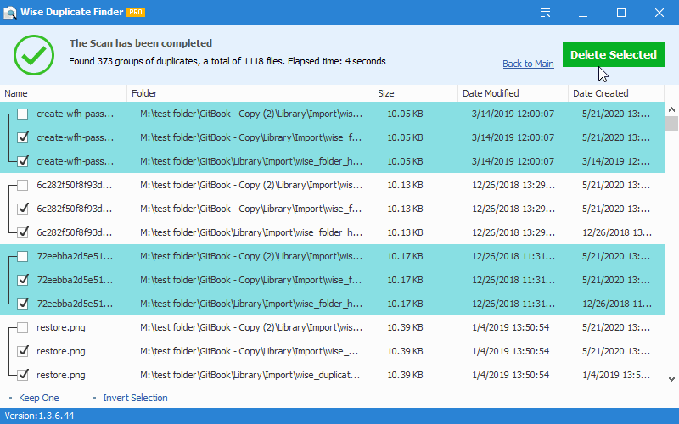The image size is (679, 424).
Task: Uncheck create-wfh-pass file in GitBook\Library folder
Action: [x=23, y=161]
